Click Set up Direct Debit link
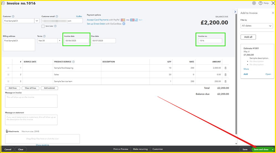Screen dimensions: 276x153 (96, 24)
